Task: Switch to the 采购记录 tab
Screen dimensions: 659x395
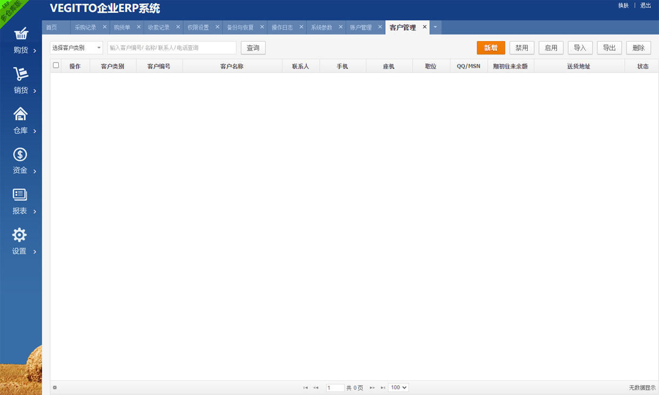Action: [x=85, y=28]
